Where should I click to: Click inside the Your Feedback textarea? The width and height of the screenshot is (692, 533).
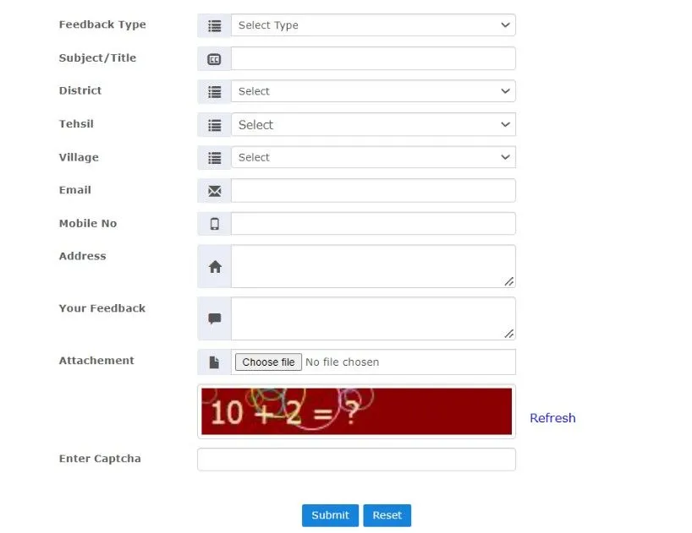pyautogui.click(x=373, y=318)
